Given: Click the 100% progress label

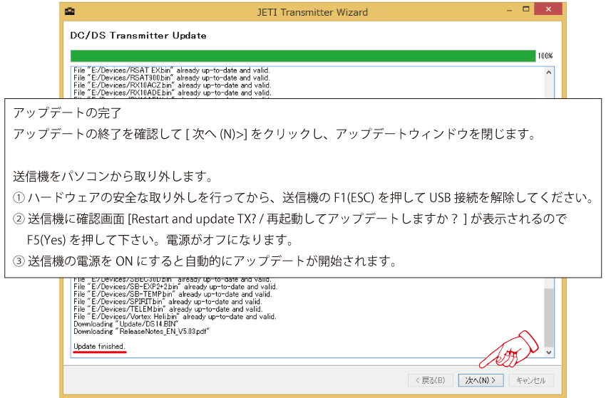Looking at the screenshot, I should pos(545,56).
